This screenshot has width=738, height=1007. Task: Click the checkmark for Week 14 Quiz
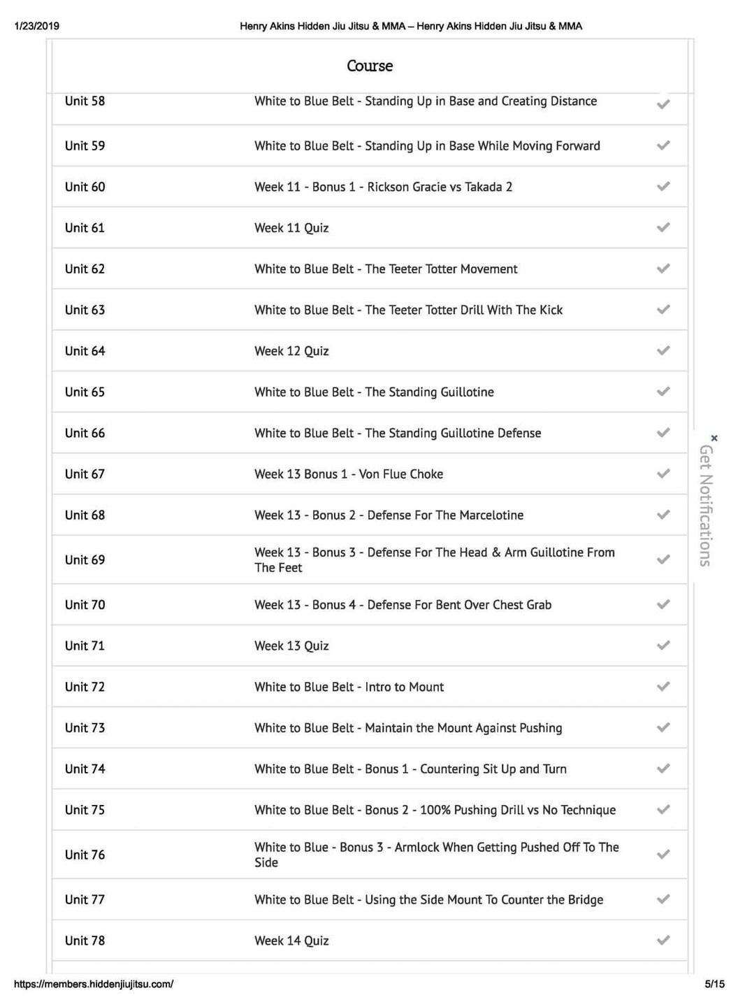(663, 941)
